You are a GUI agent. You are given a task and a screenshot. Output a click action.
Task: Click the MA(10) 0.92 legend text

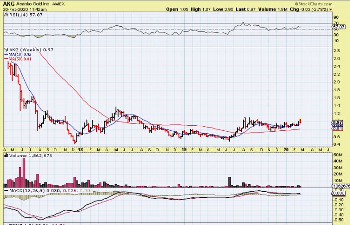tap(20, 54)
